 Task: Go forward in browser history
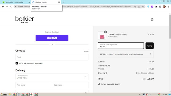pyautogui.click(x=7, y=7)
